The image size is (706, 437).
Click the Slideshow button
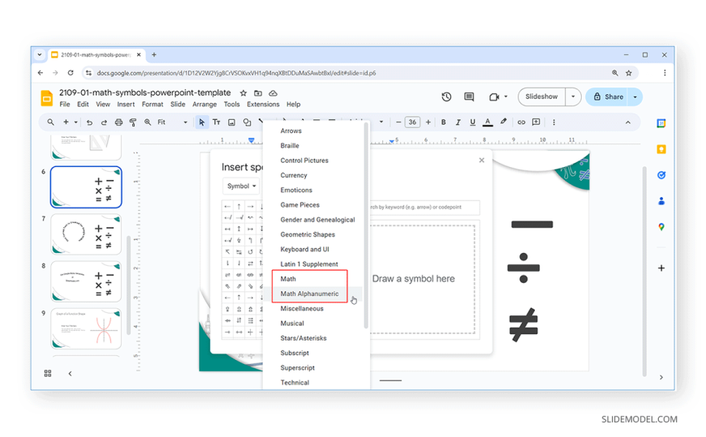(x=541, y=96)
